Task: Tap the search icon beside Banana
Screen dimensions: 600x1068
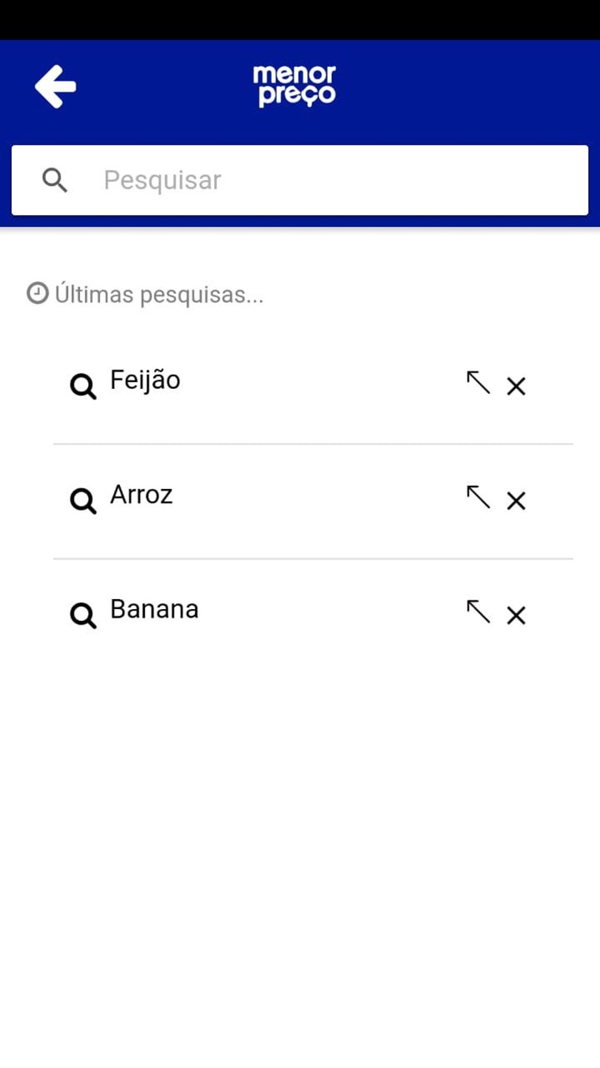Action: [x=83, y=616]
